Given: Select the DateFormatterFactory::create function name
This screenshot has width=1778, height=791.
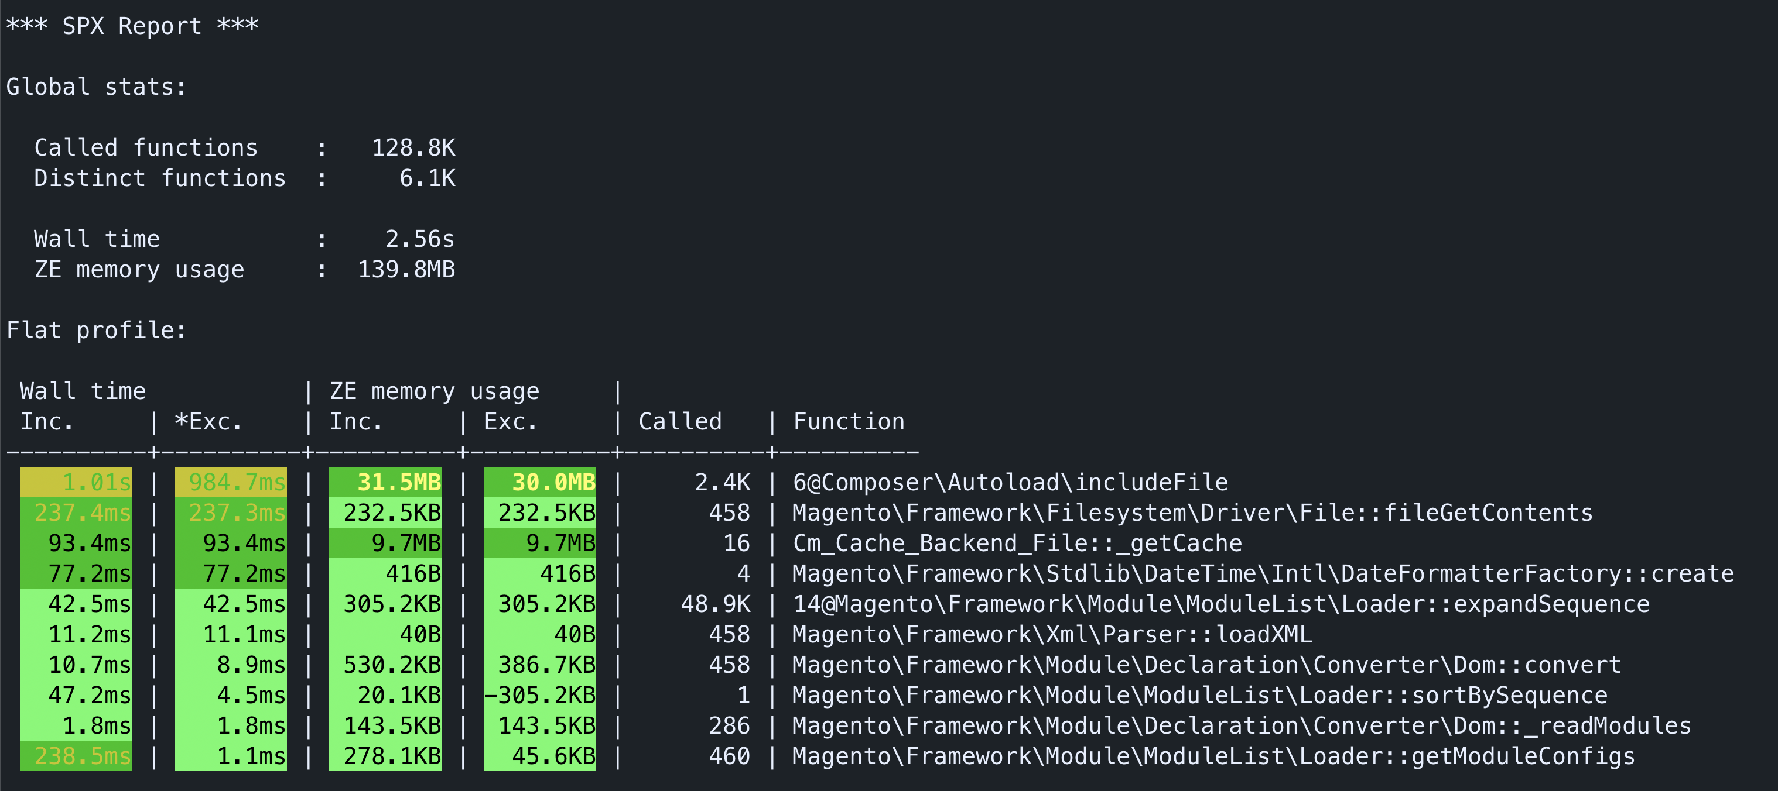Looking at the screenshot, I should pyautogui.click(x=1263, y=573).
